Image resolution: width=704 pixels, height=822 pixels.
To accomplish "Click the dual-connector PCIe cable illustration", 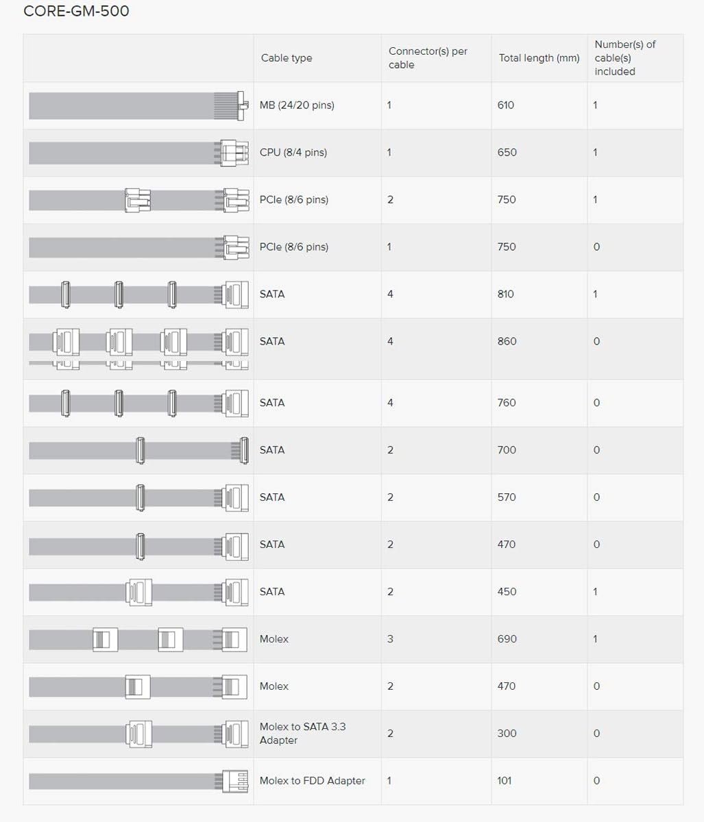I will [x=138, y=200].
